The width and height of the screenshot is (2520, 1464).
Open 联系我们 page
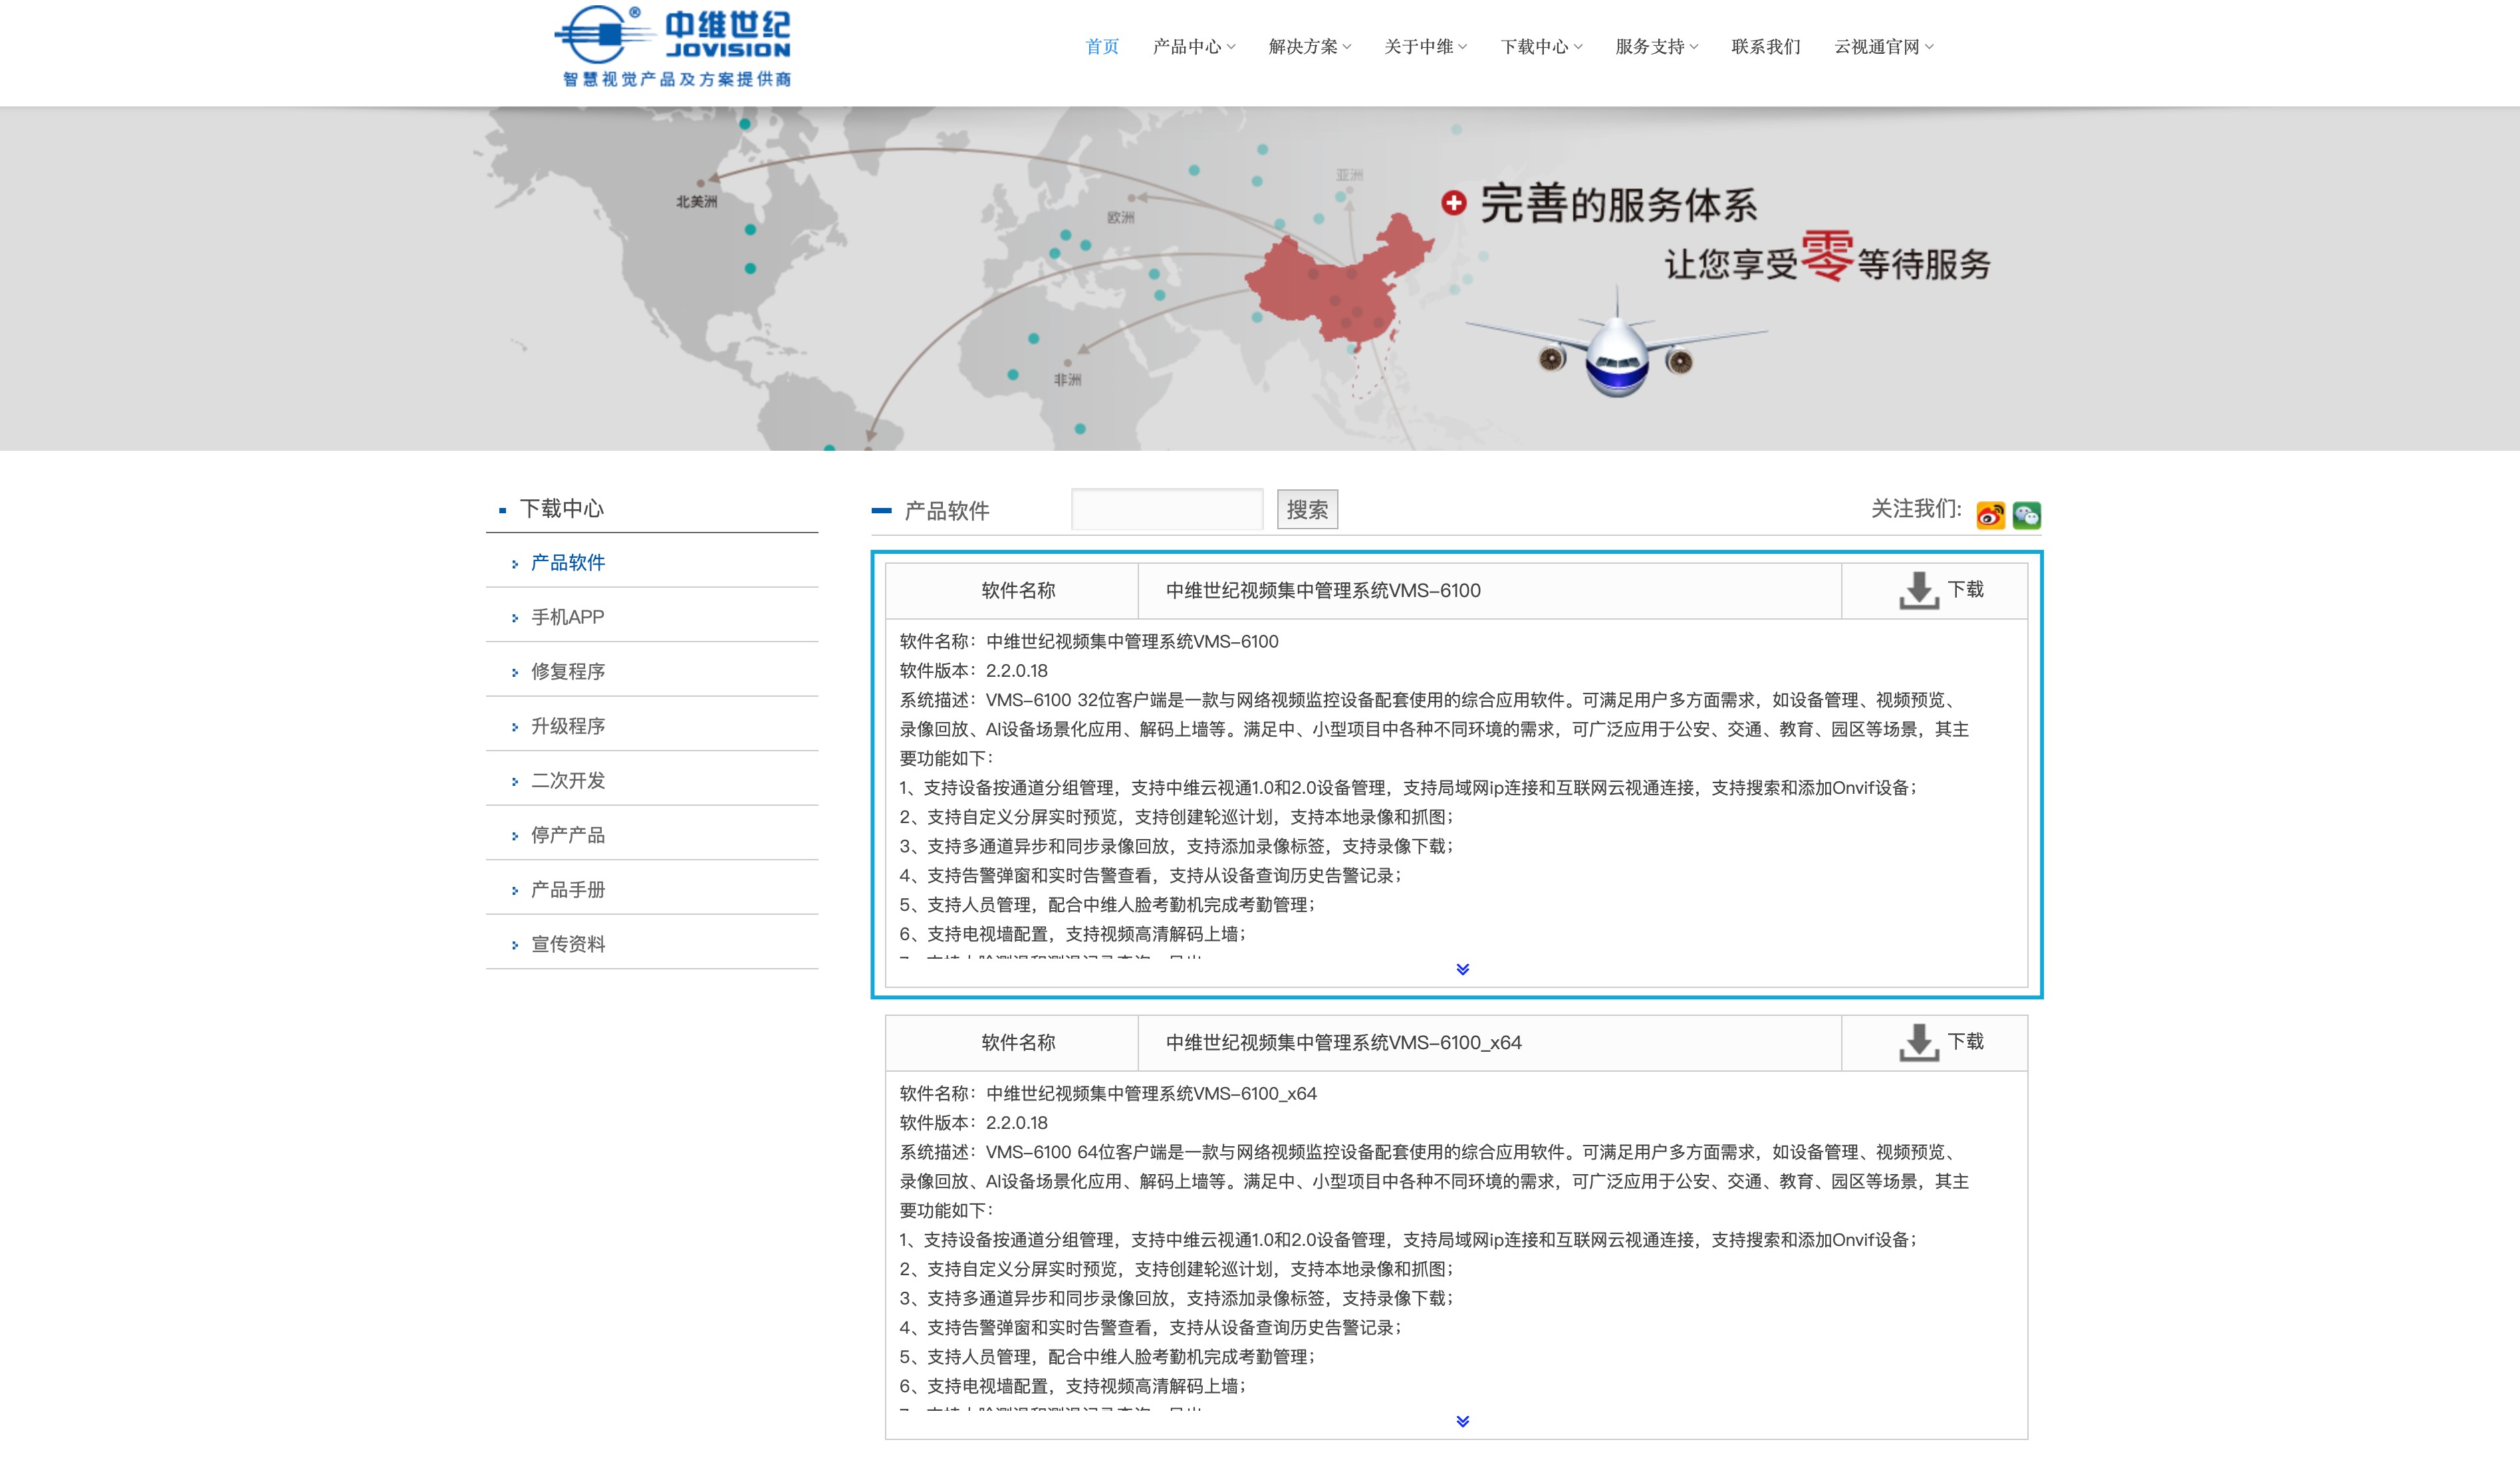tap(1766, 46)
